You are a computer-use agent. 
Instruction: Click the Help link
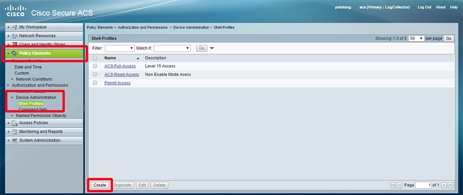[454, 7]
